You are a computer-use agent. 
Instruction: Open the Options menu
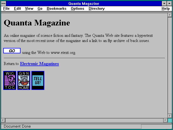[78, 9]
